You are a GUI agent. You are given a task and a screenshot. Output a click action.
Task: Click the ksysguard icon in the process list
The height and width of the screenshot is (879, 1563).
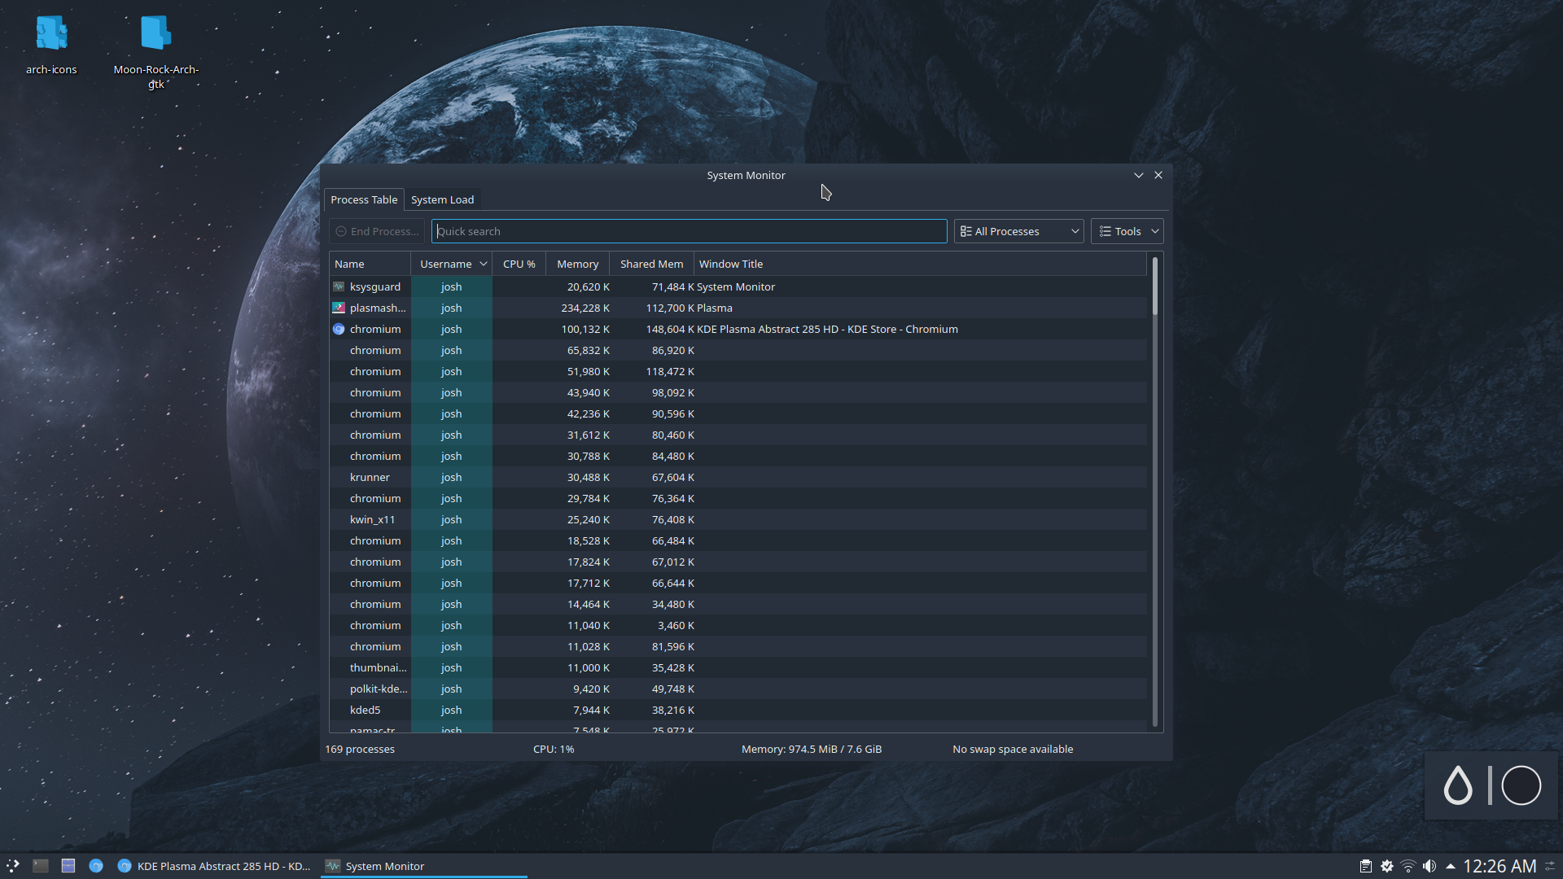point(338,286)
